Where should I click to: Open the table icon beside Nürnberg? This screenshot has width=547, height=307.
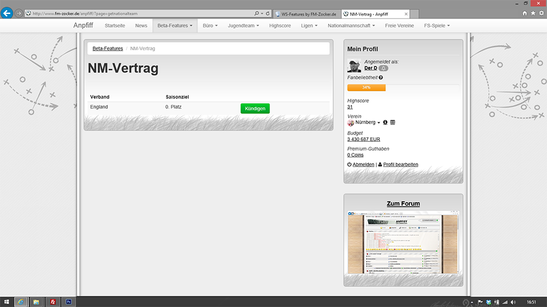393,122
